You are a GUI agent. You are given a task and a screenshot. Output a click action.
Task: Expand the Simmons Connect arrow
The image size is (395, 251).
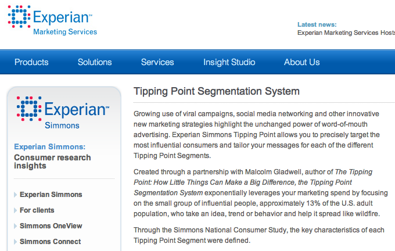16,242
